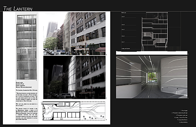Click the "The Lantern" page title
Screen dimensions: 196x127
click(18, 9)
